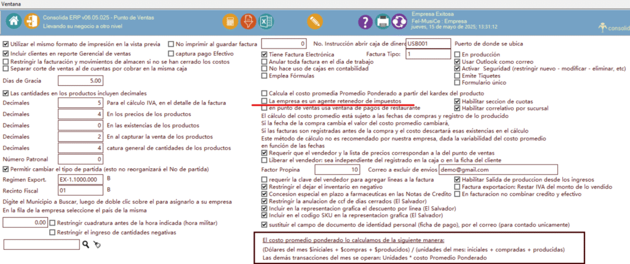
Task: Toggle 'Usar Outlook como correo' checkbox
Action: [x=457, y=62]
